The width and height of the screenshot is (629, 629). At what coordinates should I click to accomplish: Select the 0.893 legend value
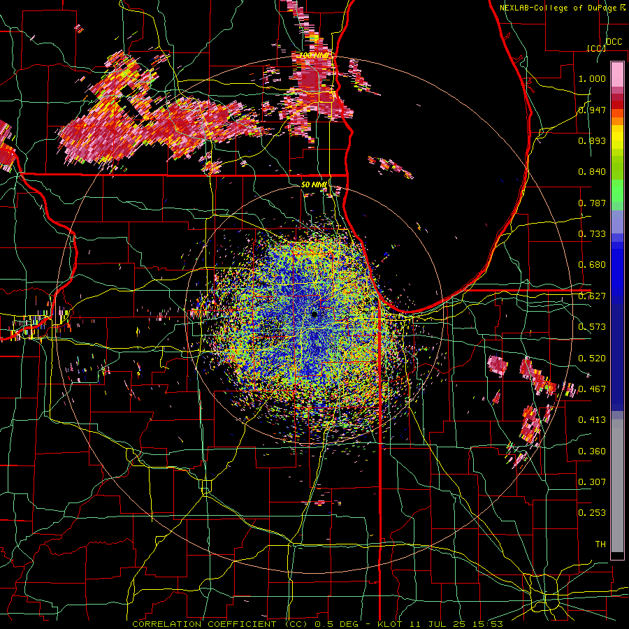592,140
